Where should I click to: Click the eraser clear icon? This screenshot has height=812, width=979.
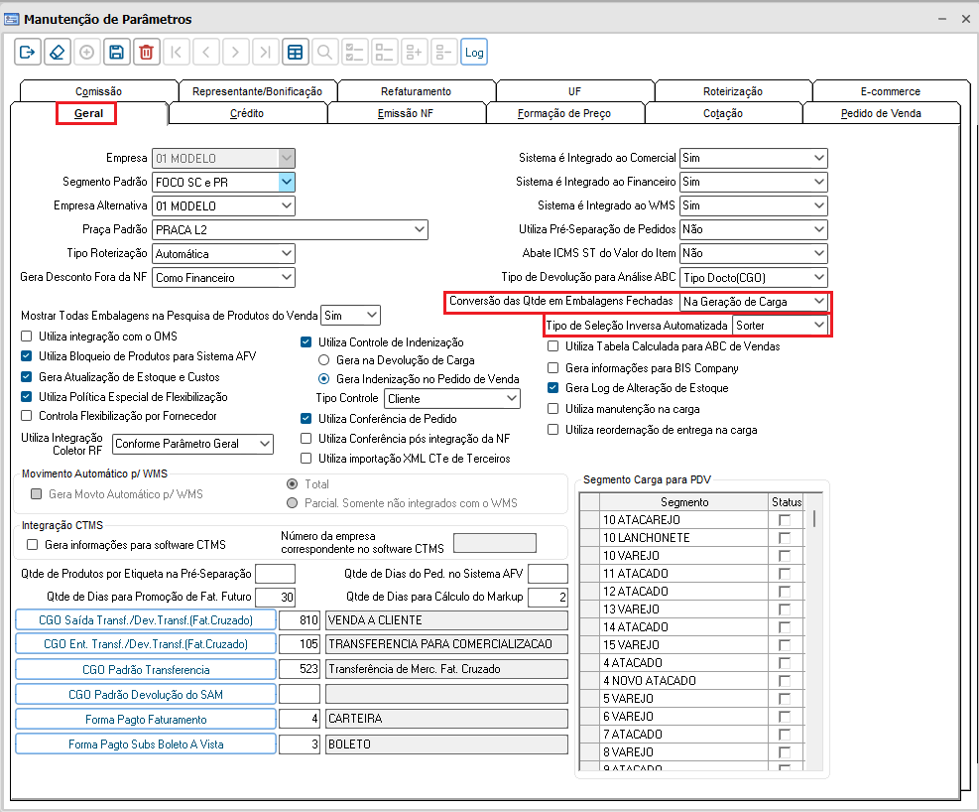58,53
